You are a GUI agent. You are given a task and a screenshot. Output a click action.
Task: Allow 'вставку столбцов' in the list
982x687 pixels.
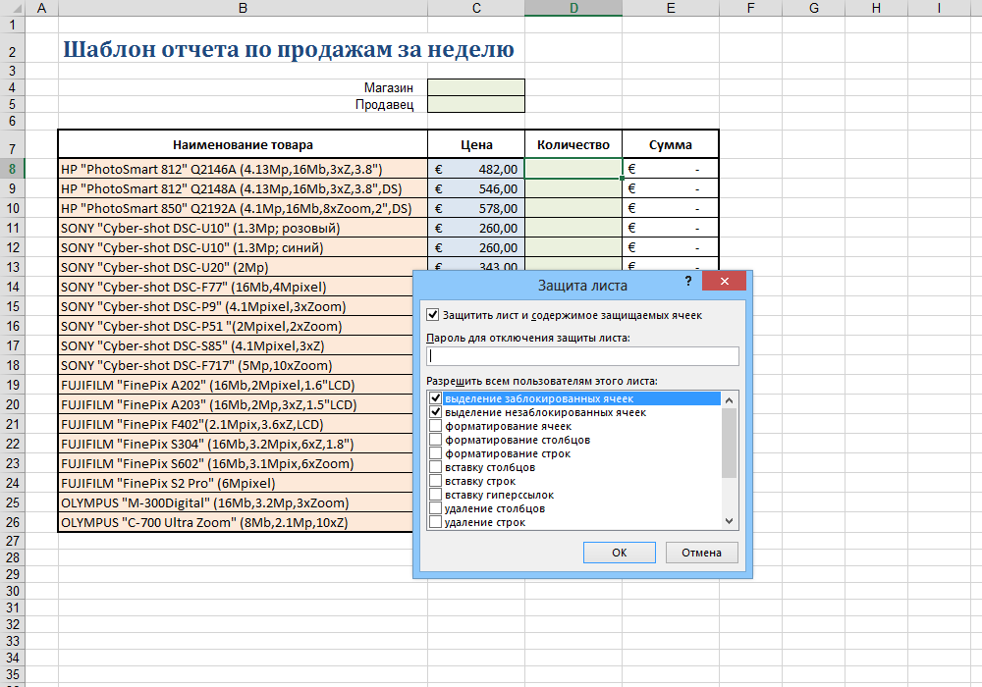436,467
